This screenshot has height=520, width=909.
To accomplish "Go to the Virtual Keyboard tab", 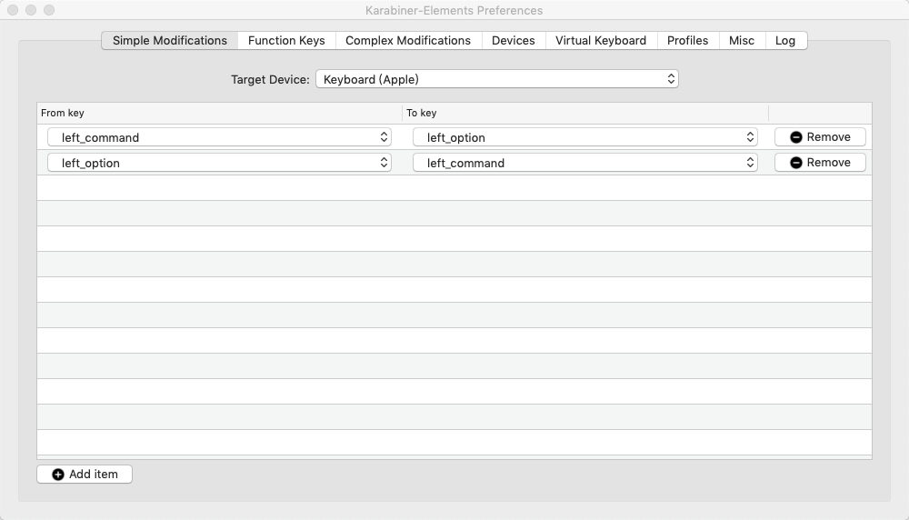I will [601, 41].
